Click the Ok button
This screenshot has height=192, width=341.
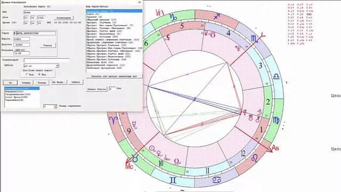pyautogui.click(x=10, y=83)
